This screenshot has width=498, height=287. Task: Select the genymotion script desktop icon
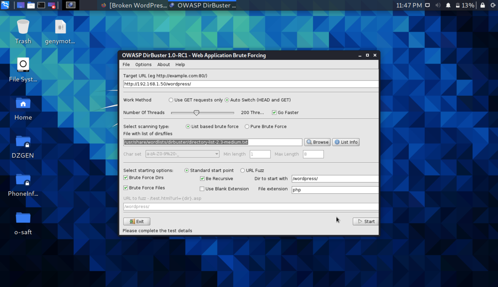(60, 32)
